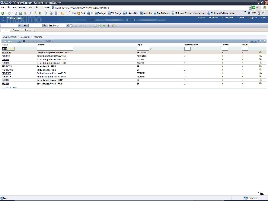Open PRISMCHG process link in revision 2 row
Viewport: 268px width, 201px height.
[6, 56]
